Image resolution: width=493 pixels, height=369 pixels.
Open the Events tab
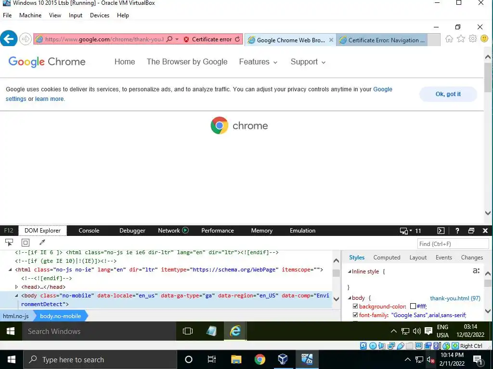pyautogui.click(x=443, y=258)
